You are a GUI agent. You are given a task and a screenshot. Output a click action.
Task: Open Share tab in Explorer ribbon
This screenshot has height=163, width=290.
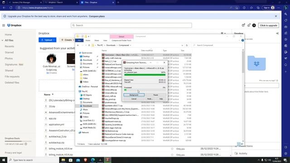point(97,40)
